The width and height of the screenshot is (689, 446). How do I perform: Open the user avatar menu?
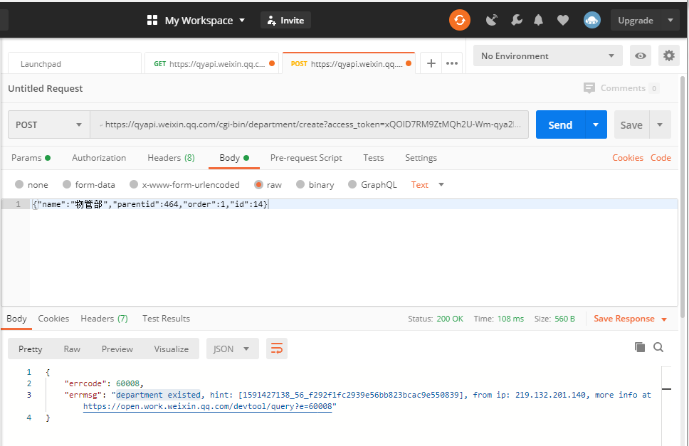pos(592,20)
